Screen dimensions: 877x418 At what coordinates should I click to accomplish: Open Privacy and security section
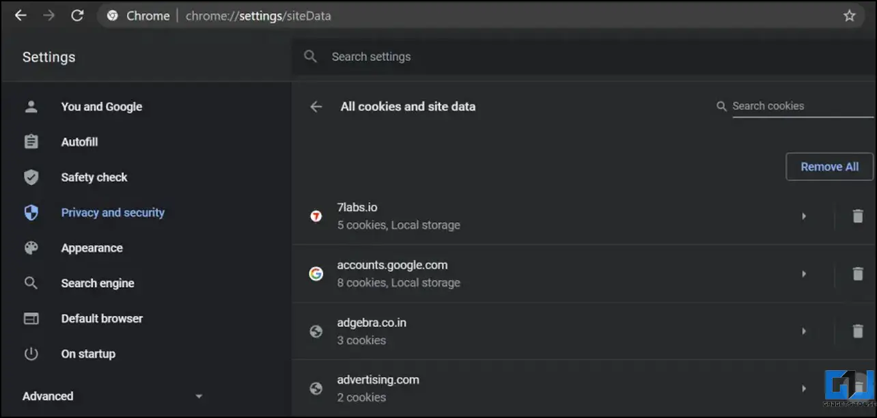113,212
